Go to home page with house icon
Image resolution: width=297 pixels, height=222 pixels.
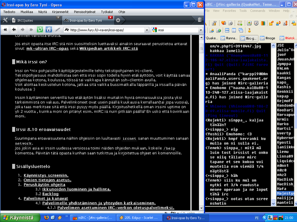tap(49, 30)
